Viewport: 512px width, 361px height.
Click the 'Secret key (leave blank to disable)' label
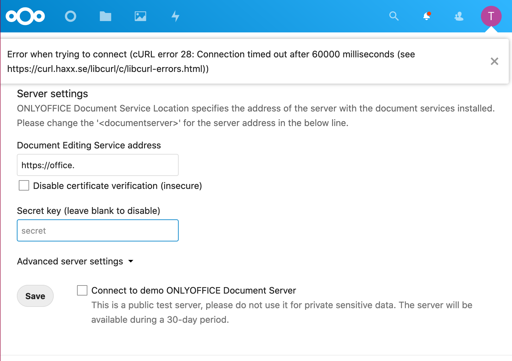(89, 211)
